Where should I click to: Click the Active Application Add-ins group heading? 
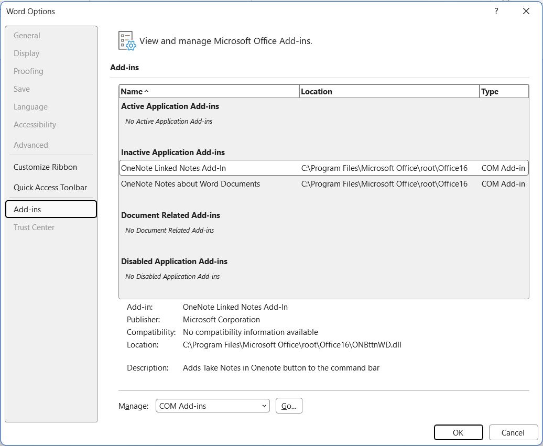point(170,106)
